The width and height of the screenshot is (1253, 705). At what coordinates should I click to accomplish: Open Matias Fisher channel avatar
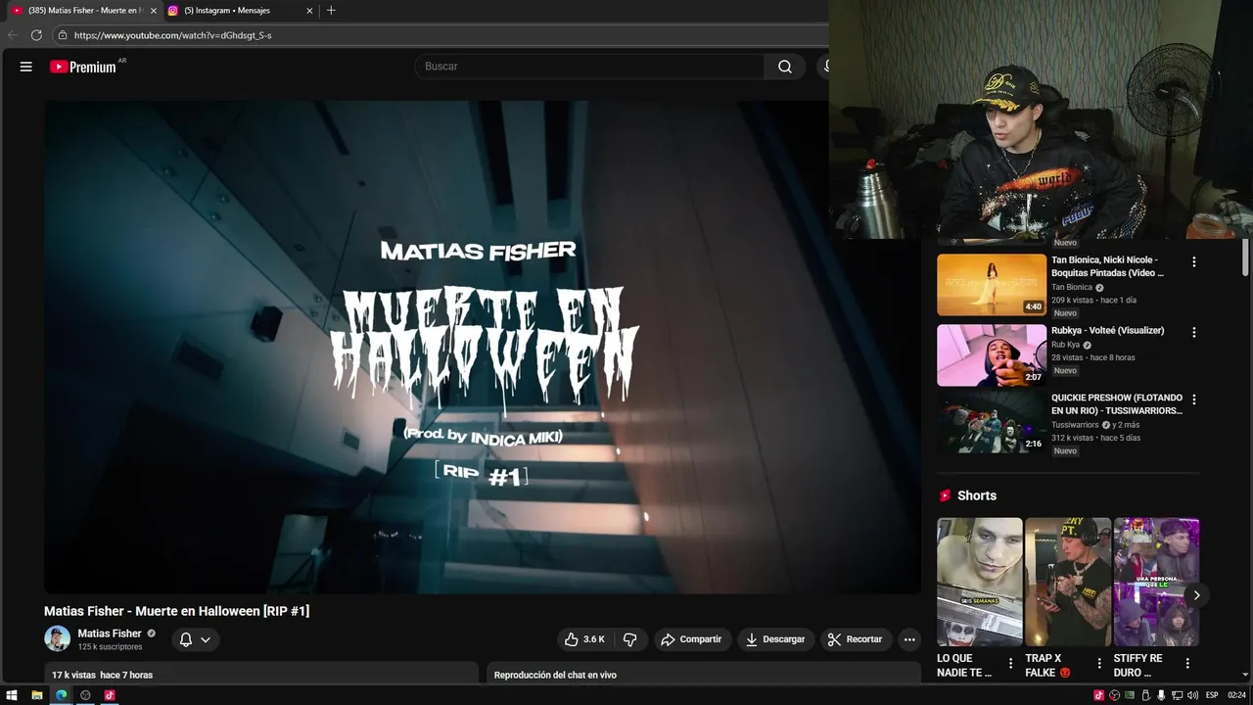pyautogui.click(x=58, y=638)
